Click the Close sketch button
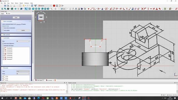 (x=16, y=17)
